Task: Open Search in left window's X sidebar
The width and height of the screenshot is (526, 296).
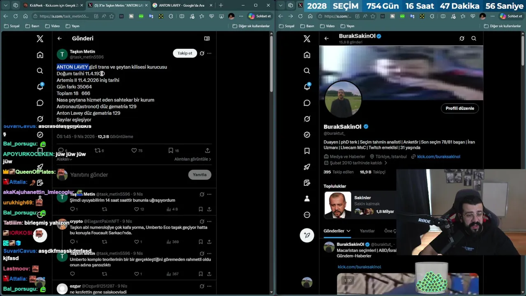Action: tap(40, 71)
